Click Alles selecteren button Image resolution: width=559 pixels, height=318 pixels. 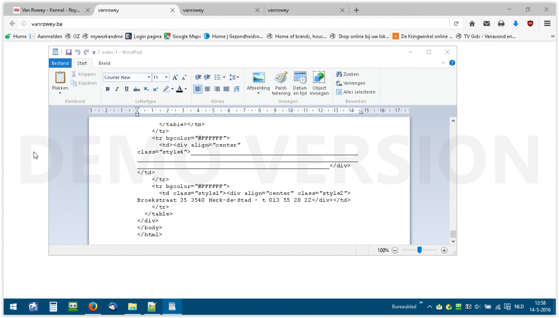(356, 92)
